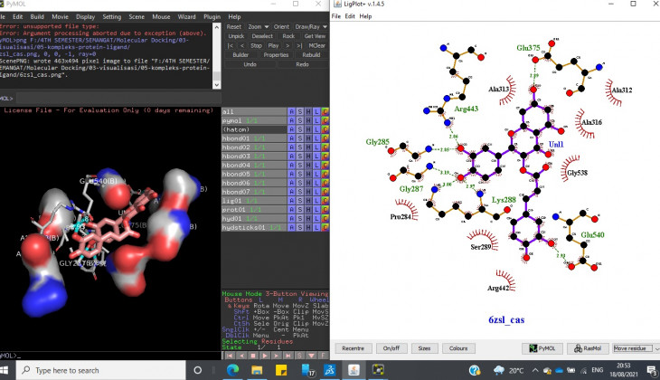Click the Show (S) icon for the pymol object
The image size is (660, 380).
(x=299, y=120)
